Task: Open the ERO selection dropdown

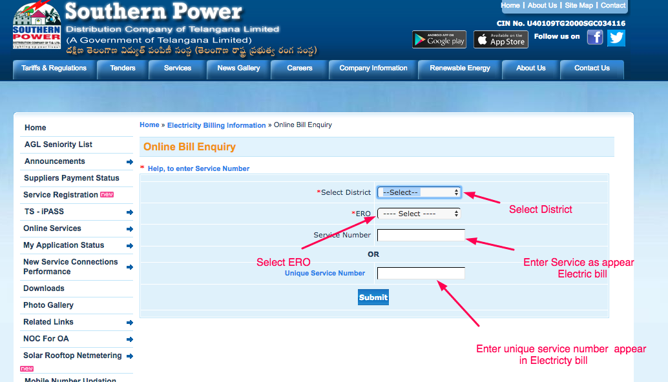Action: [x=419, y=213]
